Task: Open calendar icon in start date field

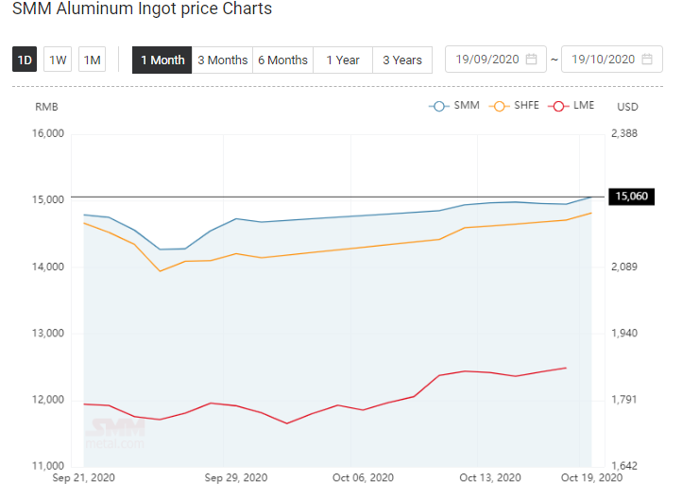Action: pyautogui.click(x=532, y=60)
